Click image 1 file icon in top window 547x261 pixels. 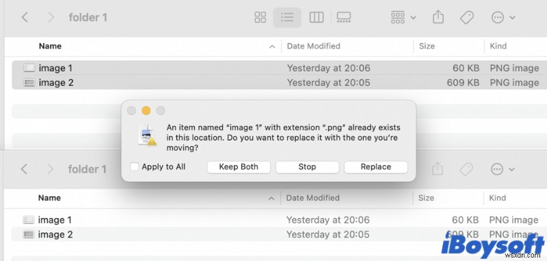[29, 67]
